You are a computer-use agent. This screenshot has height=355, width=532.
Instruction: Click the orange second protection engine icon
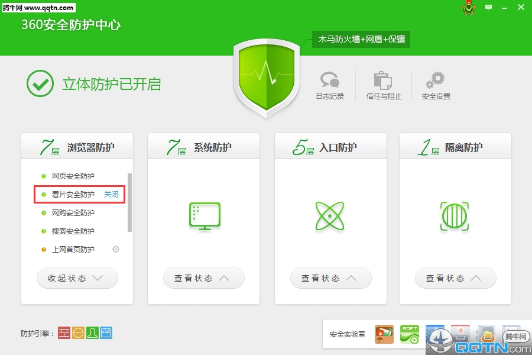coord(78,333)
